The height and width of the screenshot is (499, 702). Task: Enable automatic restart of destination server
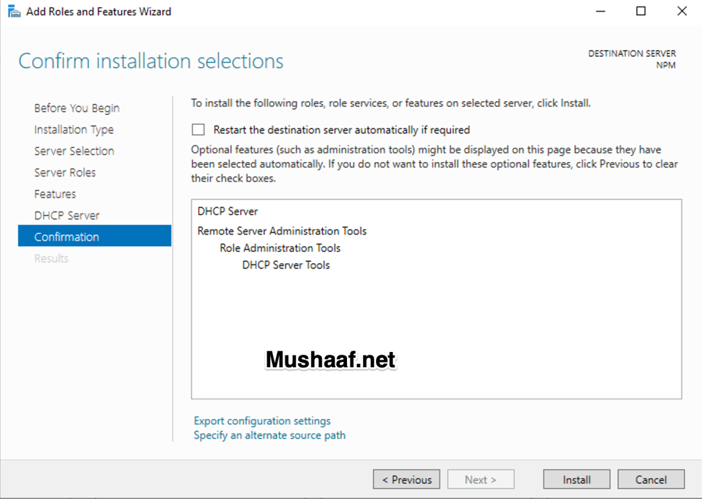(197, 129)
